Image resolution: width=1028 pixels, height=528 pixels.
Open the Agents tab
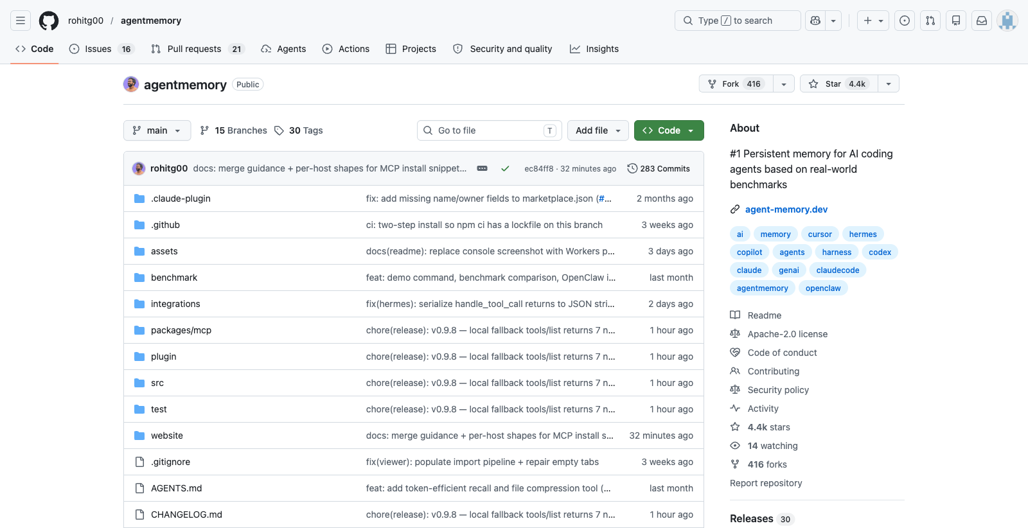click(283, 49)
